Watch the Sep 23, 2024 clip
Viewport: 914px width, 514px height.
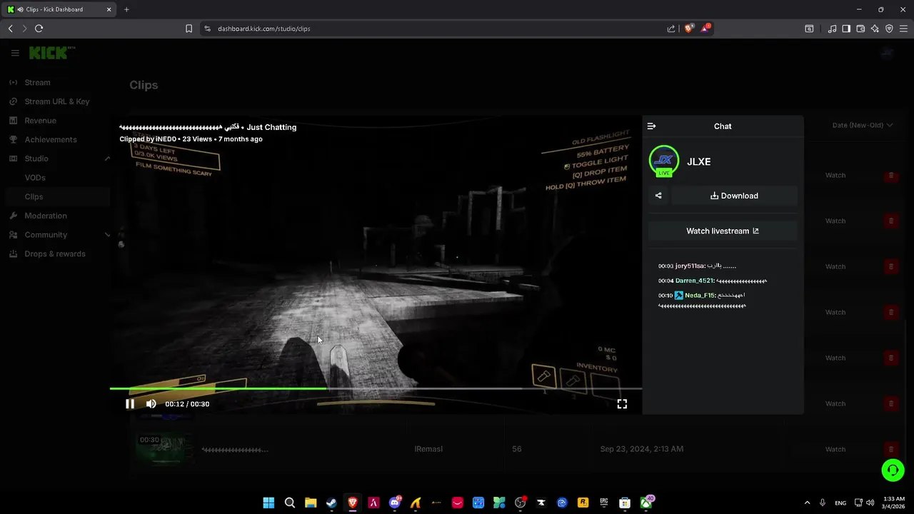[835, 450]
